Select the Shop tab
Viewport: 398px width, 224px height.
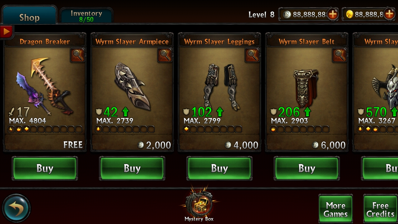[x=29, y=16]
